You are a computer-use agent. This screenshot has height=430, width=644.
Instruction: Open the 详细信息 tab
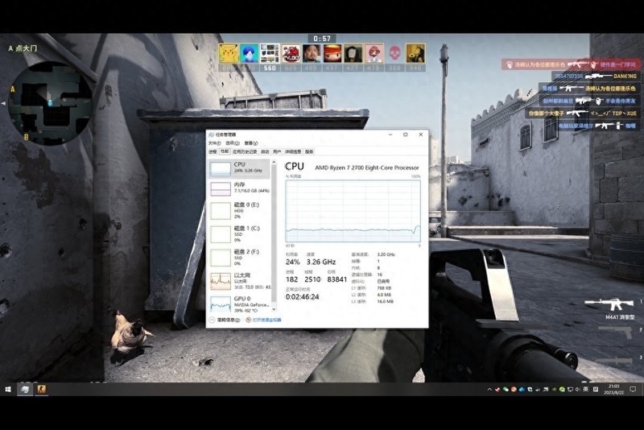click(x=293, y=151)
